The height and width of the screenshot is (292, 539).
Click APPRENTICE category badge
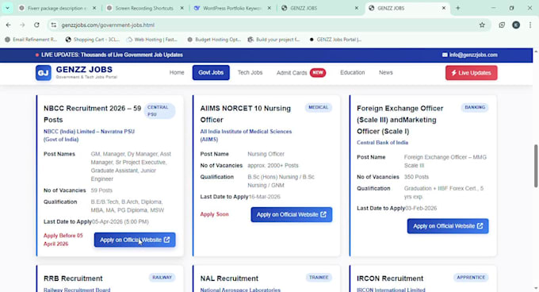471,277
